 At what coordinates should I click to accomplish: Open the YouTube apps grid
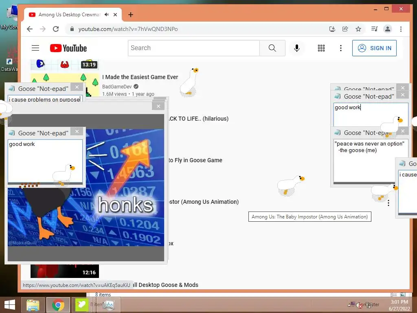pyautogui.click(x=321, y=48)
